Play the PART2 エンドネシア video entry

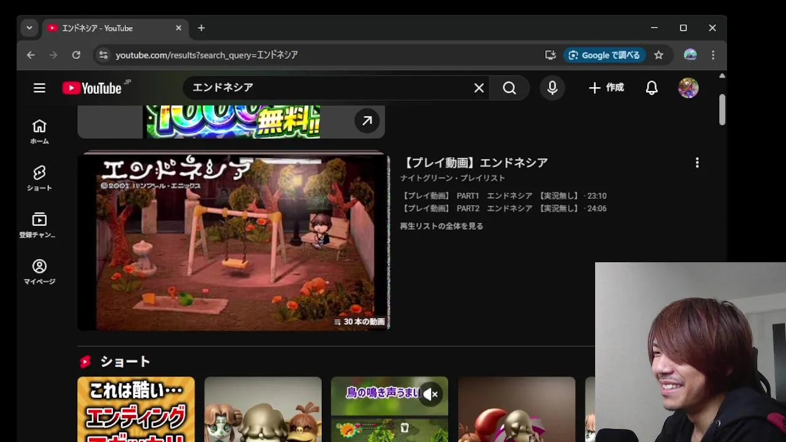(503, 209)
